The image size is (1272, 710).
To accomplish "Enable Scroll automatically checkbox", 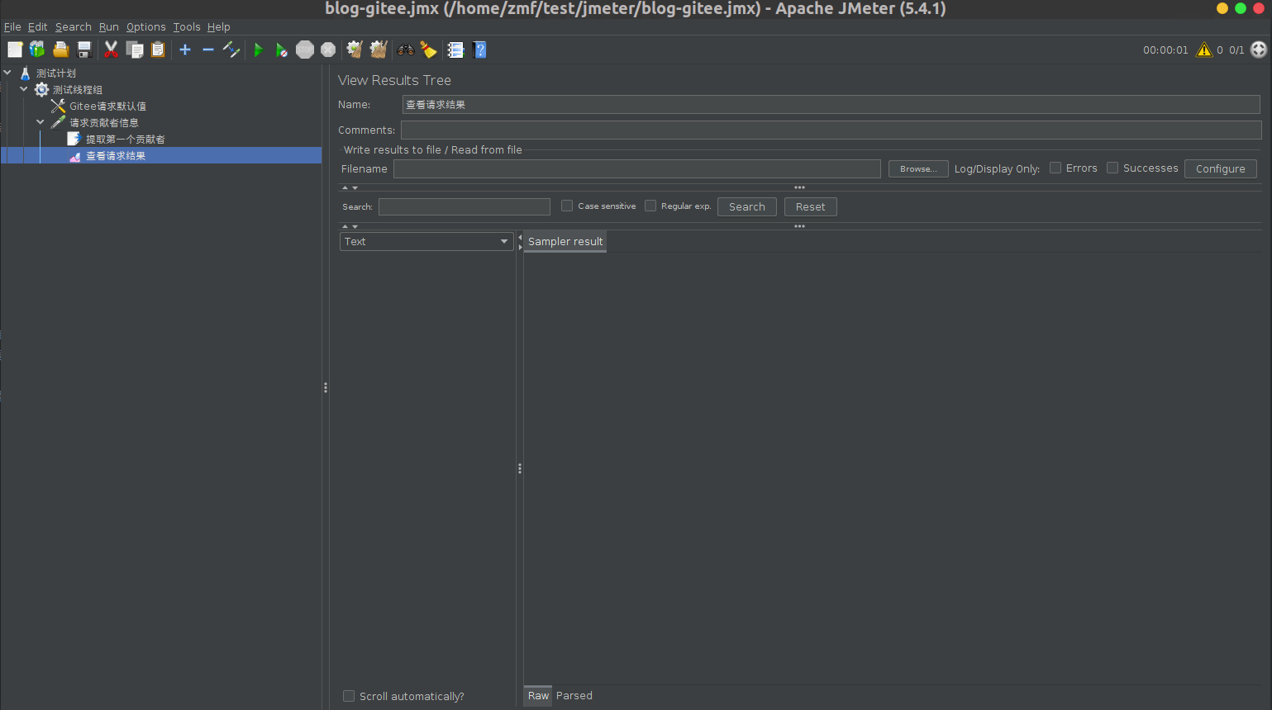I will [x=349, y=696].
